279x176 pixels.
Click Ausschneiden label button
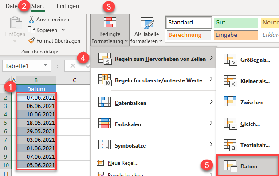53,20
